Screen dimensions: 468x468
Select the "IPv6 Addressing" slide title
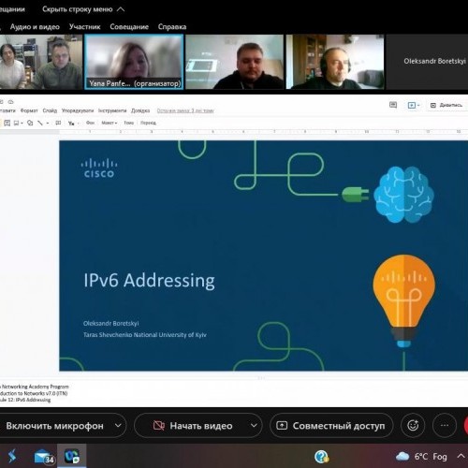pyautogui.click(x=149, y=280)
